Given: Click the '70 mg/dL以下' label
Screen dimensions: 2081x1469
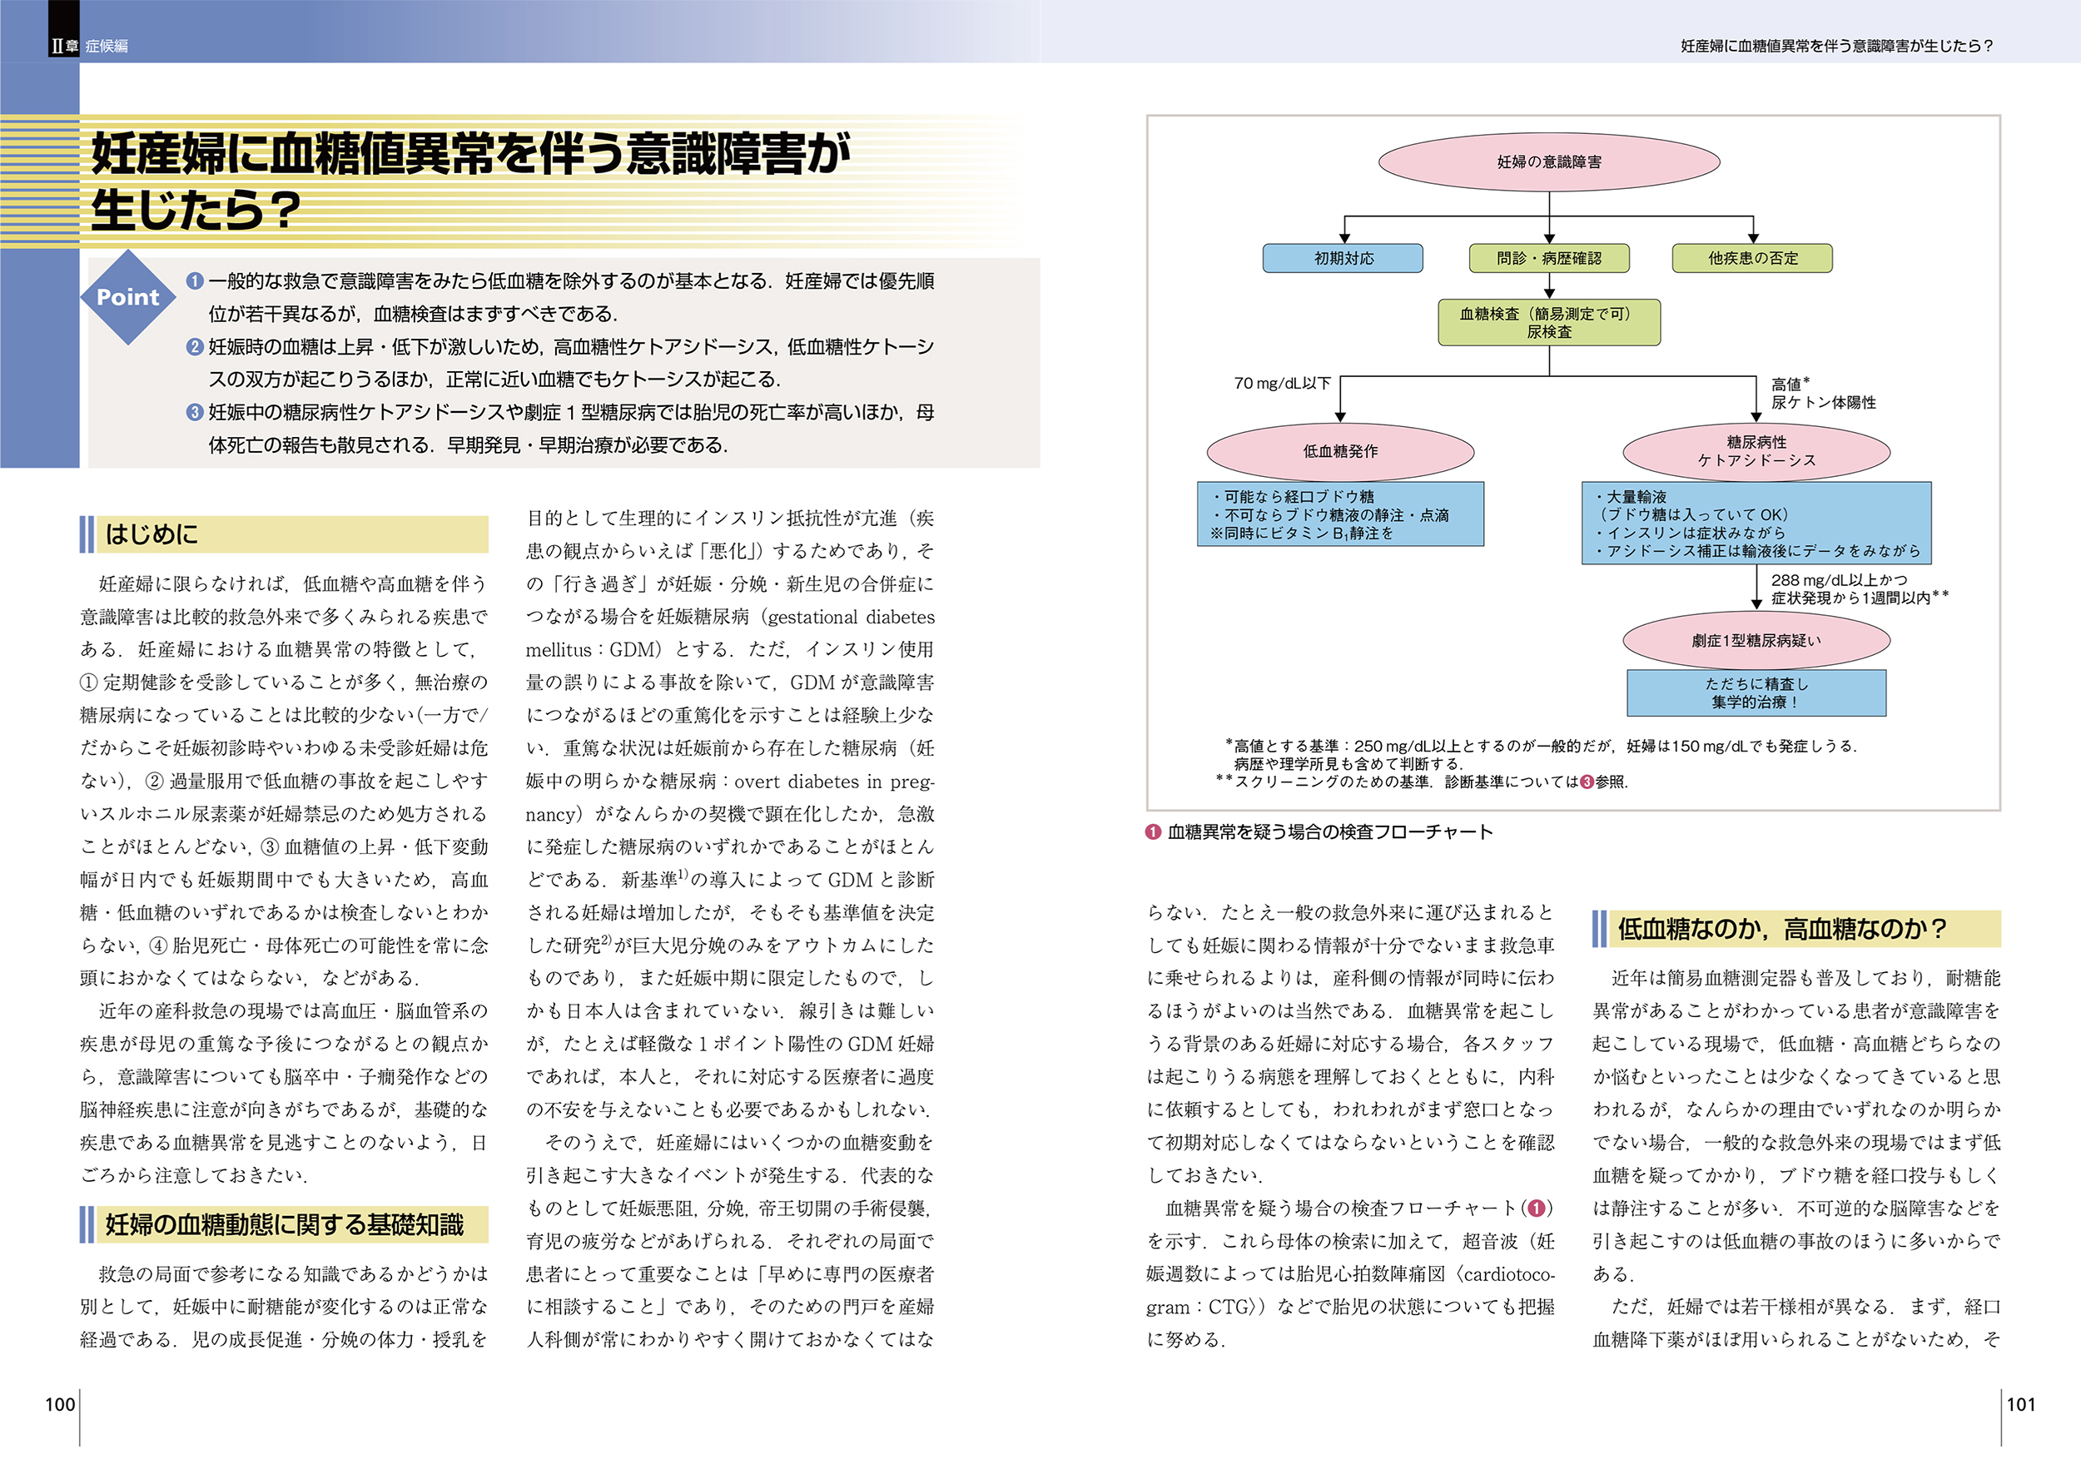Looking at the screenshot, I should pyautogui.click(x=1283, y=384).
